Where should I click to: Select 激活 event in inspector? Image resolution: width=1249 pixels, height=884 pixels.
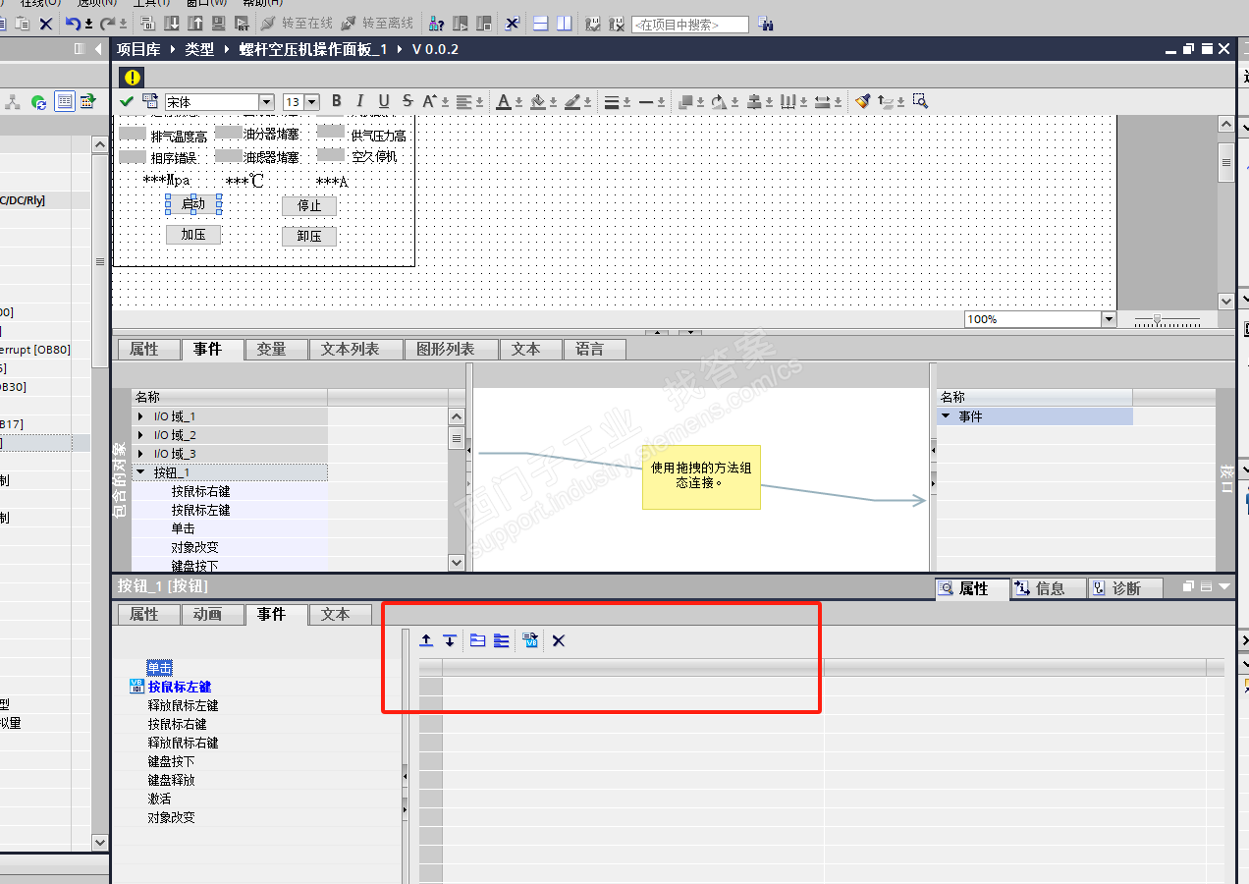[159, 799]
